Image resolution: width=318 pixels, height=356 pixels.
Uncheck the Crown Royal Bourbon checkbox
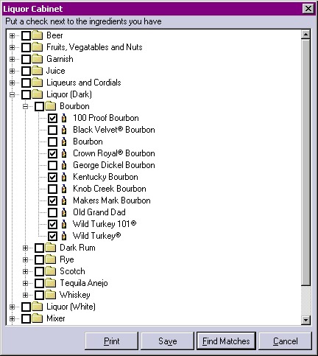52,153
